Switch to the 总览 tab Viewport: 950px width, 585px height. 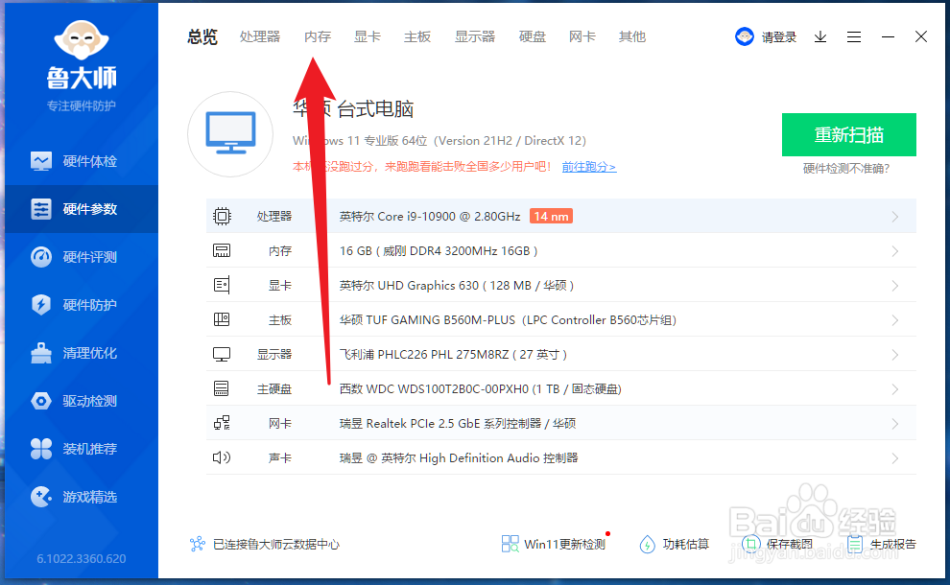[x=202, y=37]
